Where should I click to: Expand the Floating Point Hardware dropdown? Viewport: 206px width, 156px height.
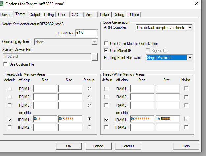189,58
